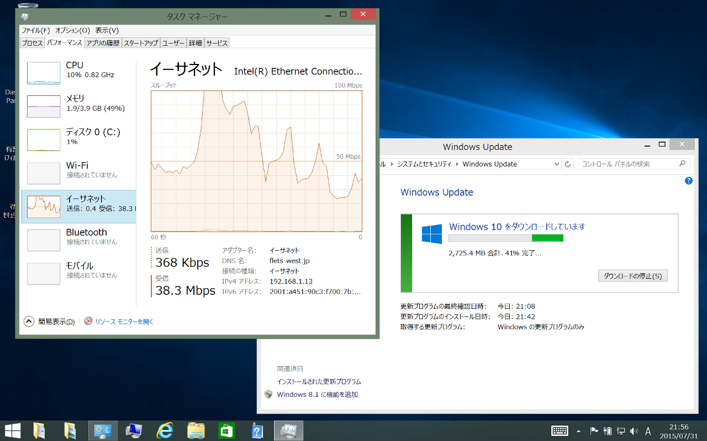Click the Task Manager title bar icon
This screenshot has height=441, width=707.
click(25, 17)
